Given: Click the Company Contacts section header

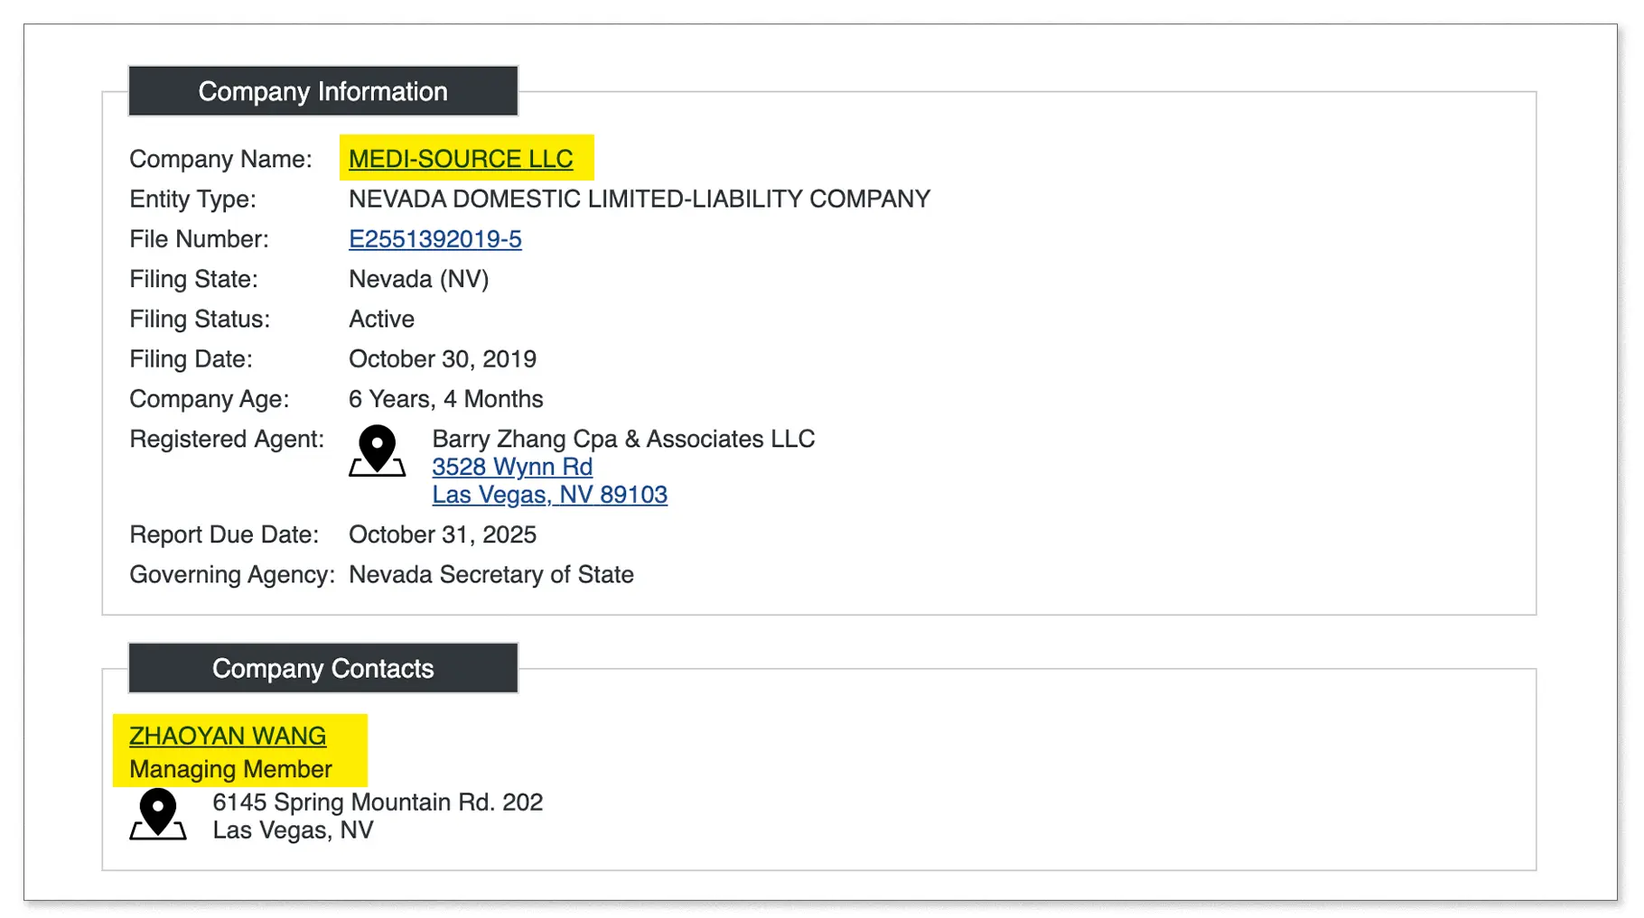Looking at the screenshot, I should coord(322,668).
